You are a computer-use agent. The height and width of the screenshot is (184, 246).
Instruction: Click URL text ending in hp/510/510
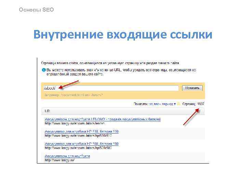pyautogui.click(x=78, y=136)
